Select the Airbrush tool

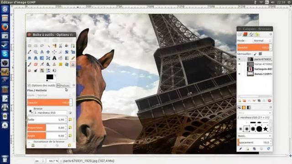42,64
